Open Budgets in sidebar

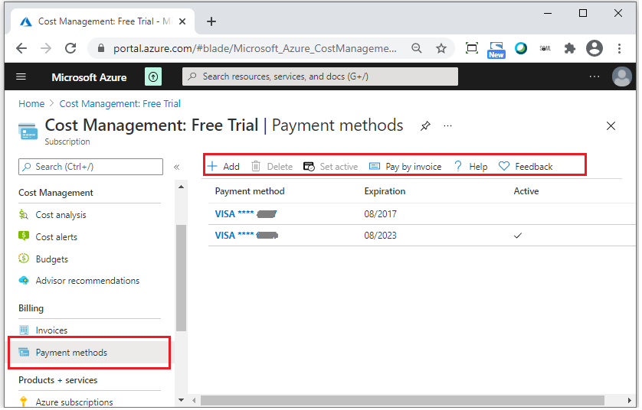click(x=52, y=260)
